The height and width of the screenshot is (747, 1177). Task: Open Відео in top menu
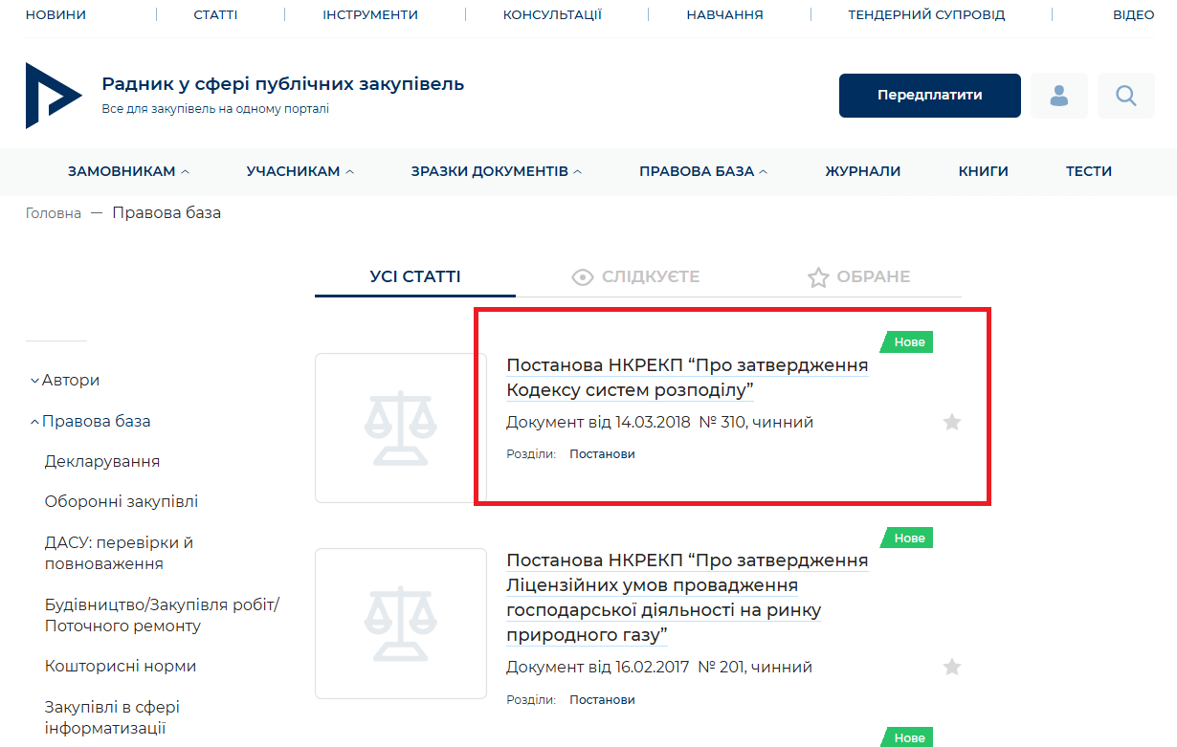click(x=1134, y=14)
